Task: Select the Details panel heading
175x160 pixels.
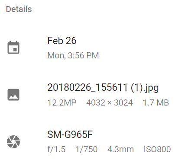Action: coord(19,9)
